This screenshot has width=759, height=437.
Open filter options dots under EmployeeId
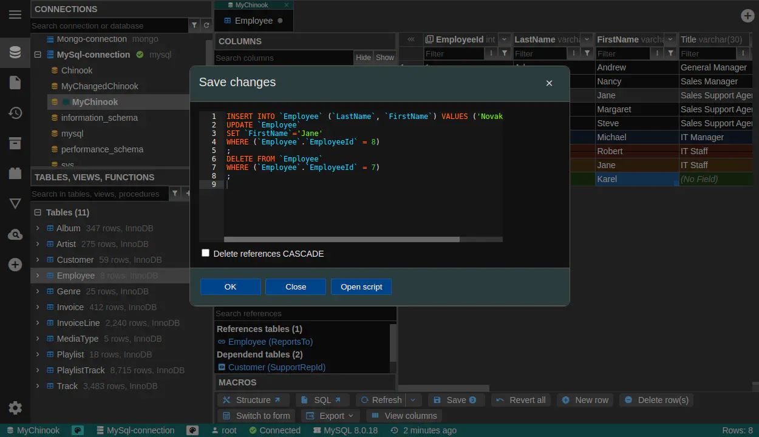pos(492,53)
